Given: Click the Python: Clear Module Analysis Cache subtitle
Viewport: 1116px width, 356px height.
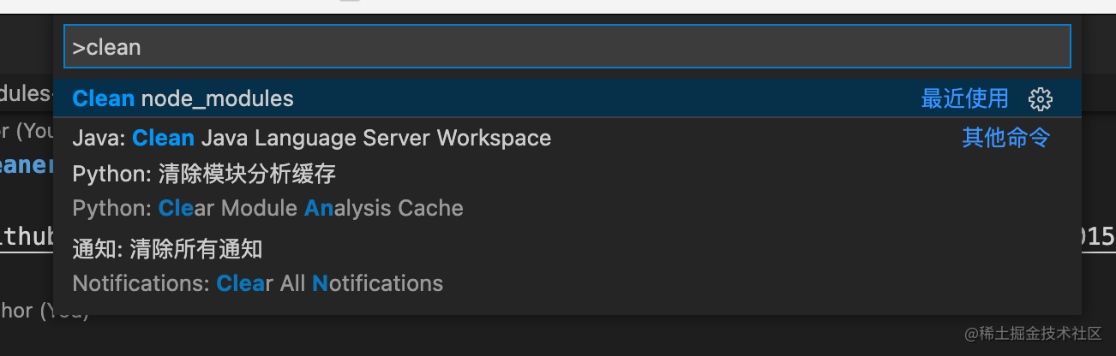Looking at the screenshot, I should pyautogui.click(x=267, y=208).
